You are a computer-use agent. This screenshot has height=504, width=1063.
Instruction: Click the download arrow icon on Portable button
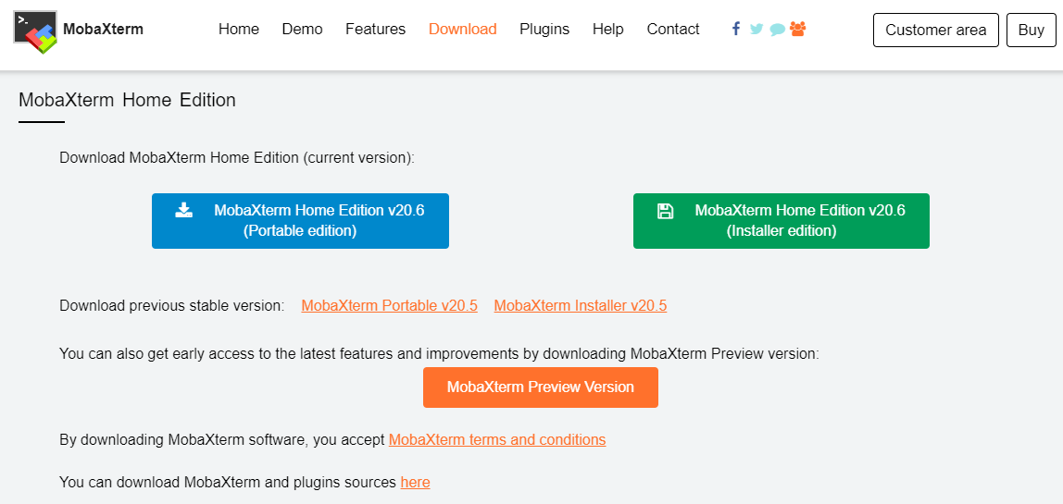[183, 210]
